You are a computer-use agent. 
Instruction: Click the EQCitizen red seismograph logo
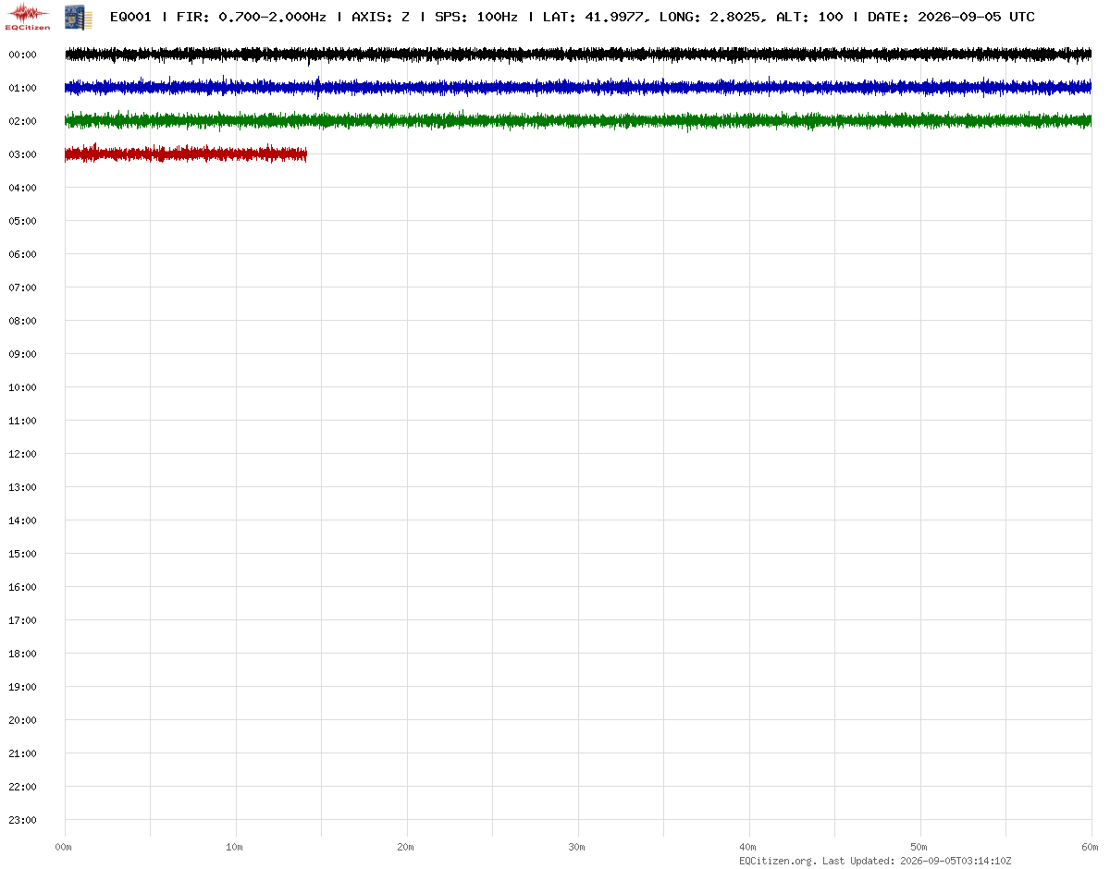29,17
